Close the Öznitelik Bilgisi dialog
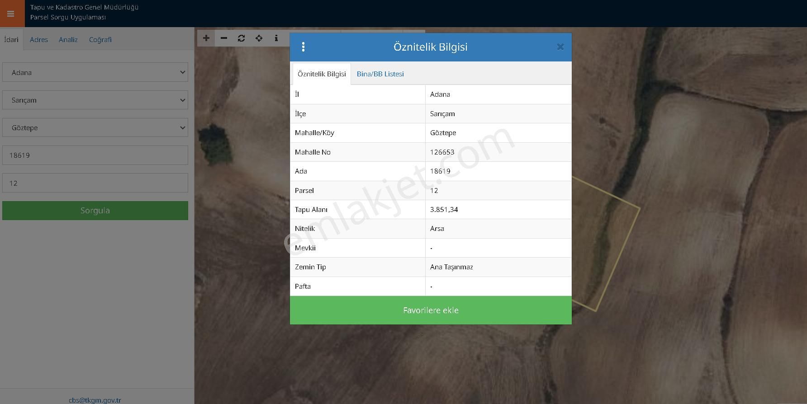 coord(560,47)
